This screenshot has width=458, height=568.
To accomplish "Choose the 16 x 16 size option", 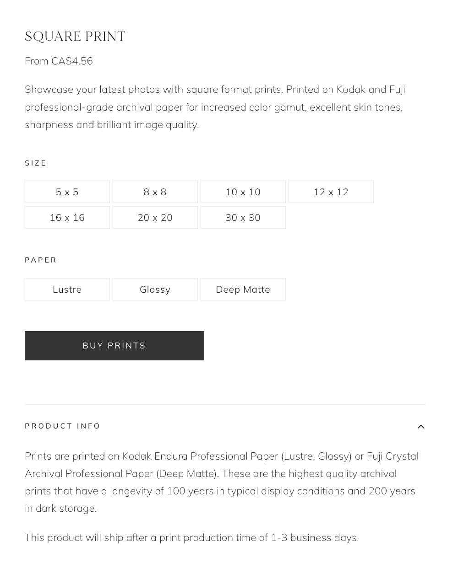I will [67, 218].
